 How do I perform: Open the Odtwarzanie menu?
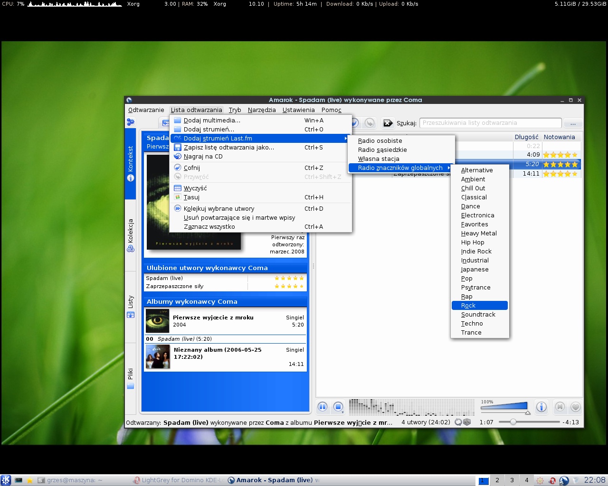pos(146,110)
